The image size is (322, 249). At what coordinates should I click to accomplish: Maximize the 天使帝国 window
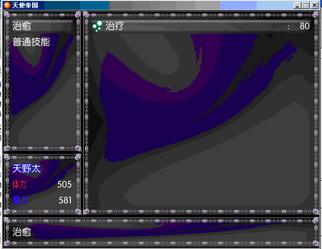pyautogui.click(x=305, y=5)
